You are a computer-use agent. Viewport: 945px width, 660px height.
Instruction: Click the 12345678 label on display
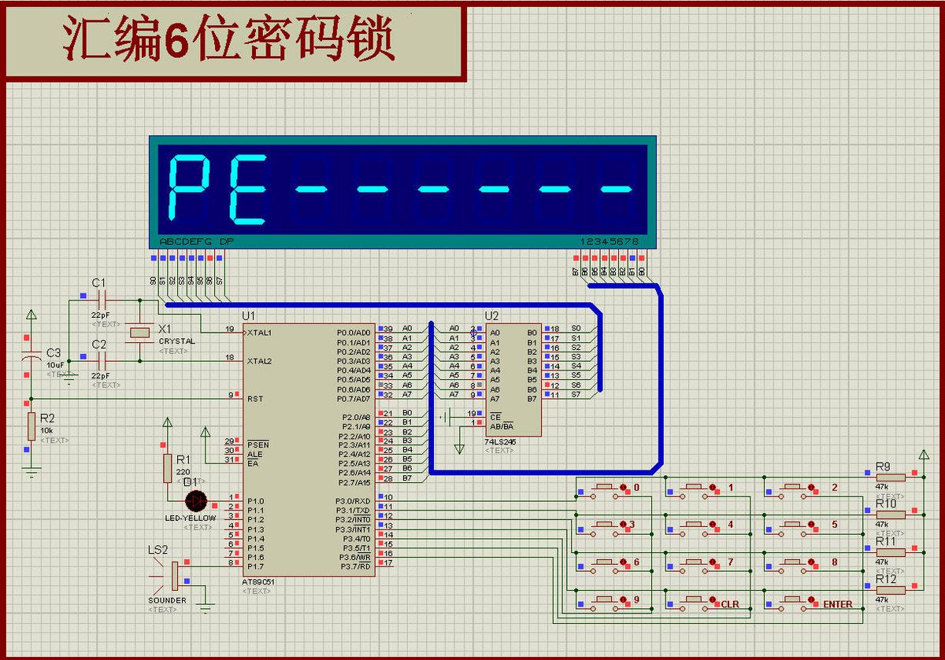point(609,242)
